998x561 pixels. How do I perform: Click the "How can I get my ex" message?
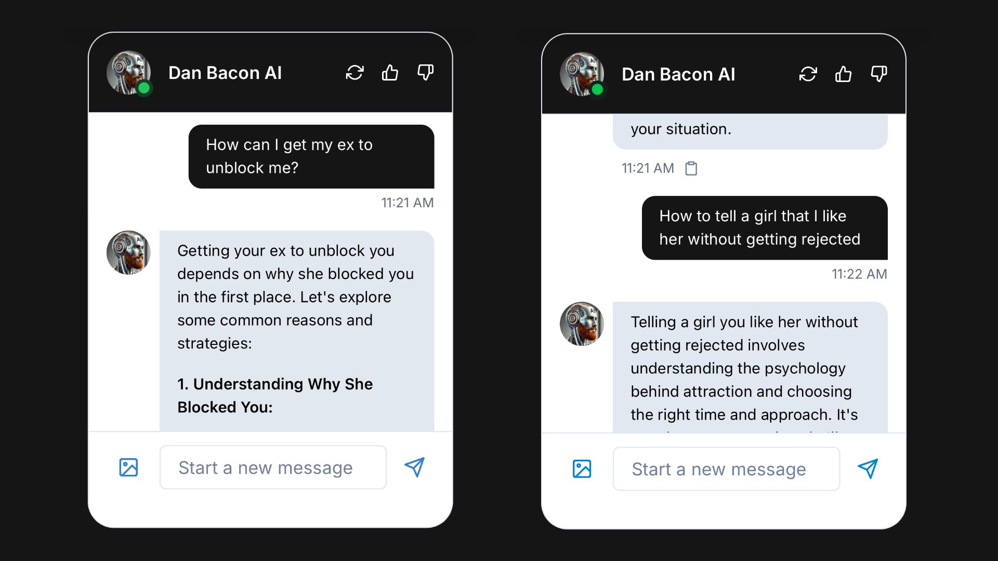311,156
